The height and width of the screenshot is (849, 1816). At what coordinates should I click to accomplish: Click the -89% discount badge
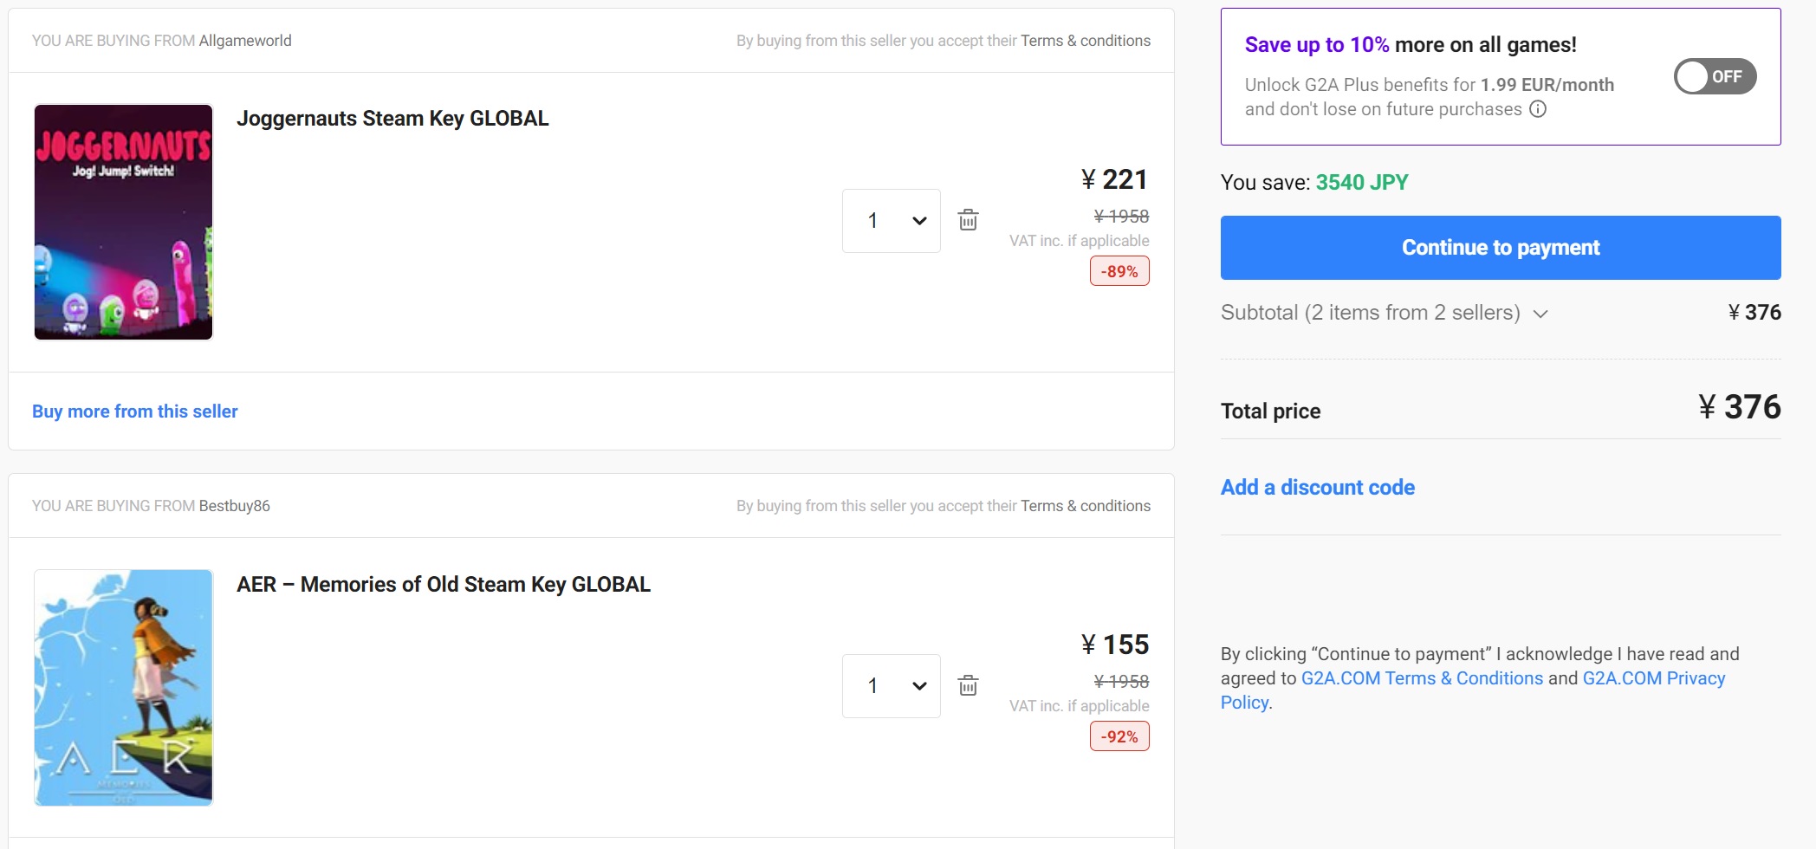coord(1119,271)
